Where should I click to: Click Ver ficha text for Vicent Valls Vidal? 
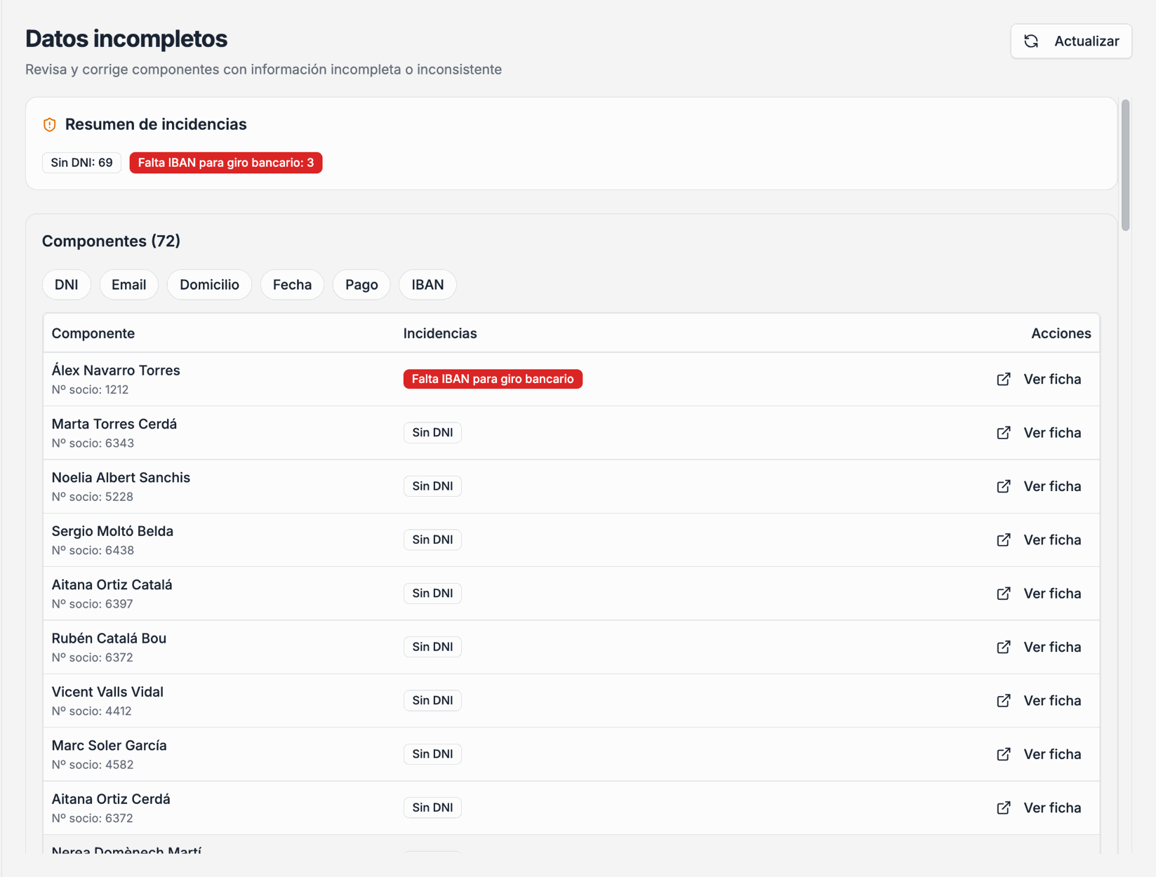1052,701
